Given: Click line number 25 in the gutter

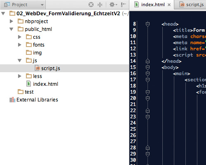Looking at the screenshot, I should tap(133, 129).
